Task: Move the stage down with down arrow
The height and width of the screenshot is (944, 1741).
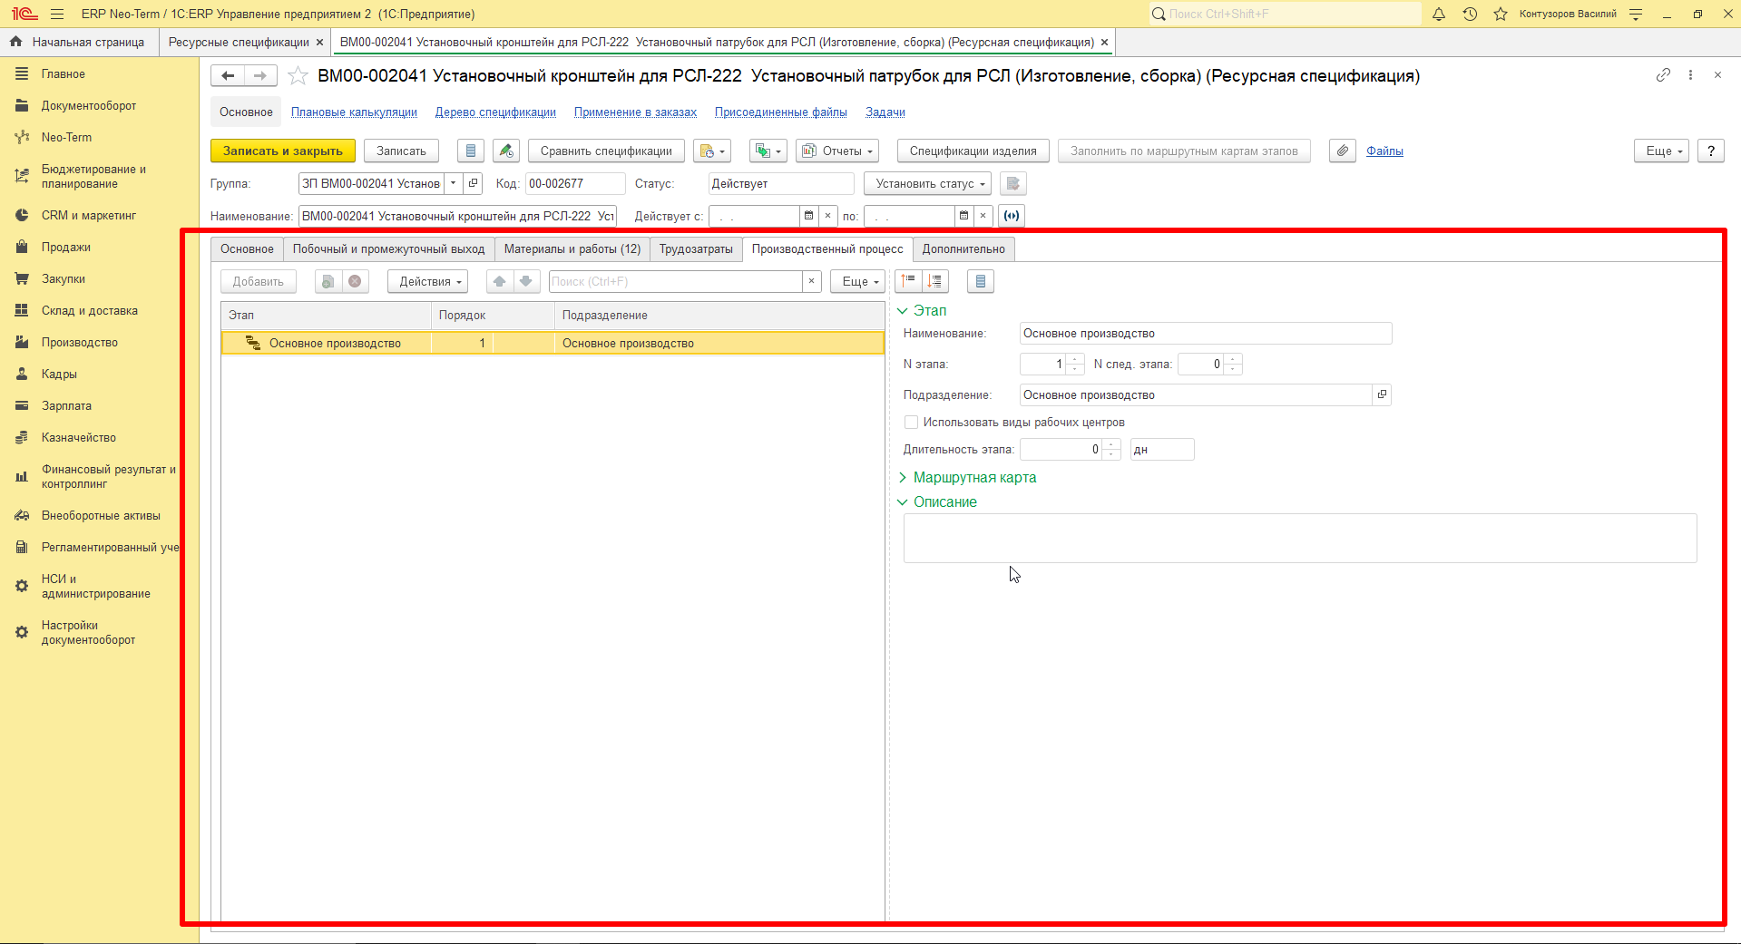Action: pyautogui.click(x=526, y=282)
